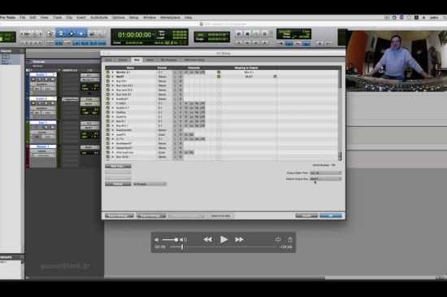
Task: Play the video with the overlay play button
Action: (x=223, y=239)
